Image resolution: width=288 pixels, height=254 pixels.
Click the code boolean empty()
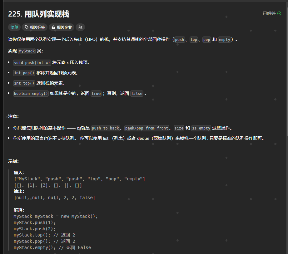click(x=31, y=93)
